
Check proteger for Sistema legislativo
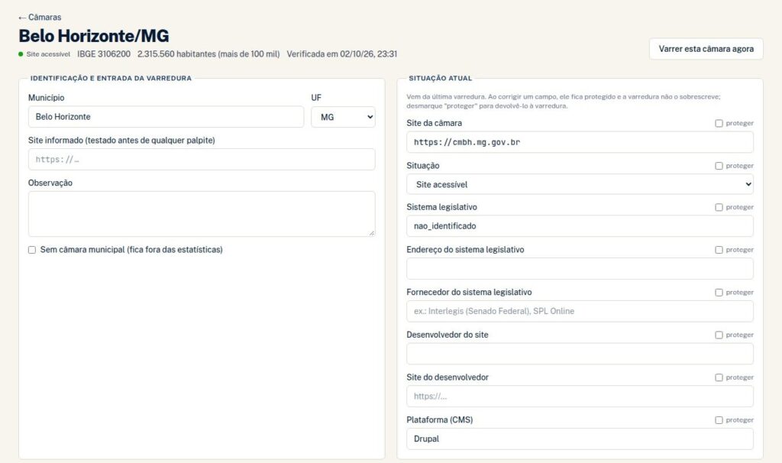coord(719,207)
